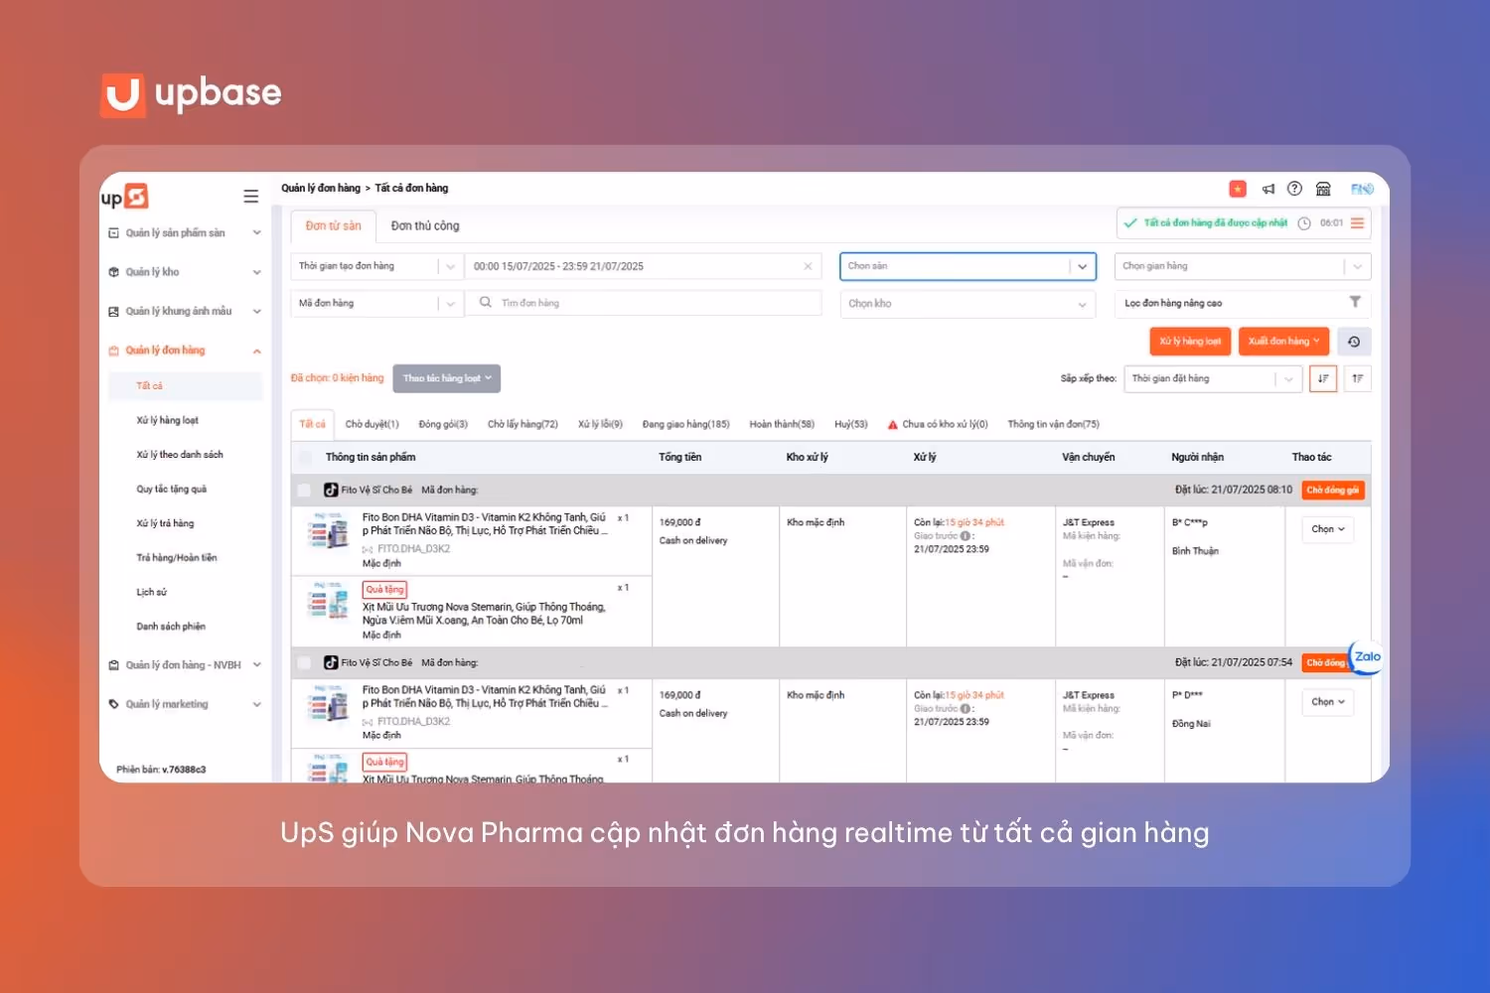Select the Chờ duyệt(1) status tab

[372, 424]
